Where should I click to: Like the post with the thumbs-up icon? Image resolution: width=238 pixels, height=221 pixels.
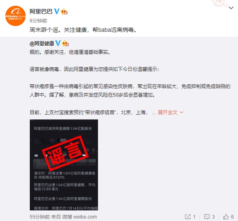pos(226,217)
